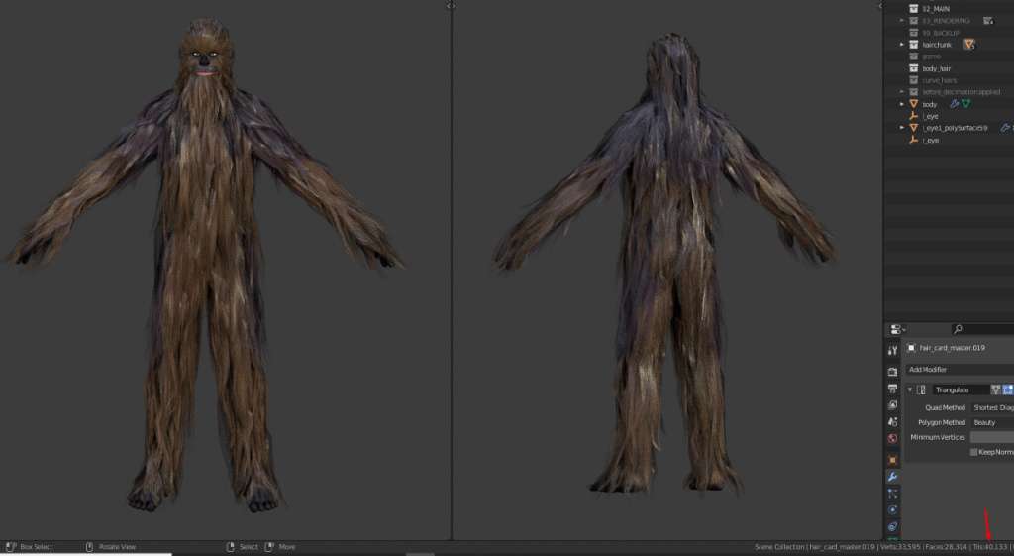
Task: Click the icon beside 03_RENDERING collection
Action: pos(988,21)
